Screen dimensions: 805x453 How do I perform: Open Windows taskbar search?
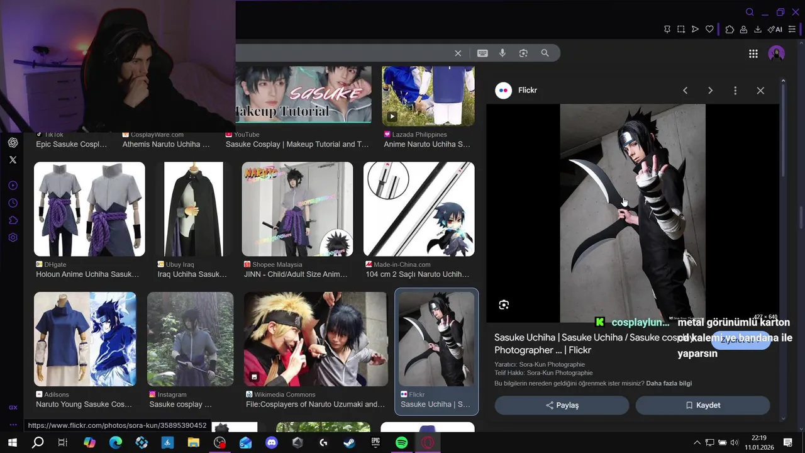tap(38, 443)
